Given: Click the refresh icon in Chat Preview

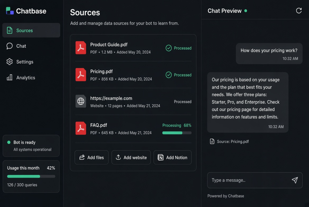Looking at the screenshot, I should [x=299, y=11].
